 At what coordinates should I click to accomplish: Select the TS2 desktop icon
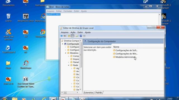(26, 34)
